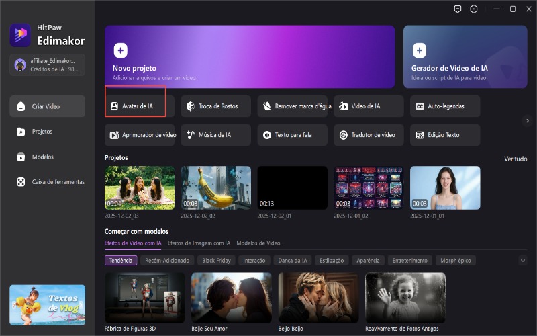Click Ver tudo to see all projects
The width and height of the screenshot is (537, 336).
point(515,159)
